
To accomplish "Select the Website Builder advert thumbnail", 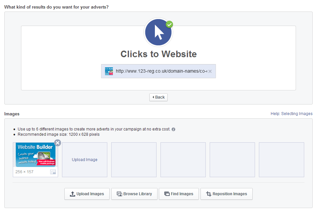I will pos(35,155).
